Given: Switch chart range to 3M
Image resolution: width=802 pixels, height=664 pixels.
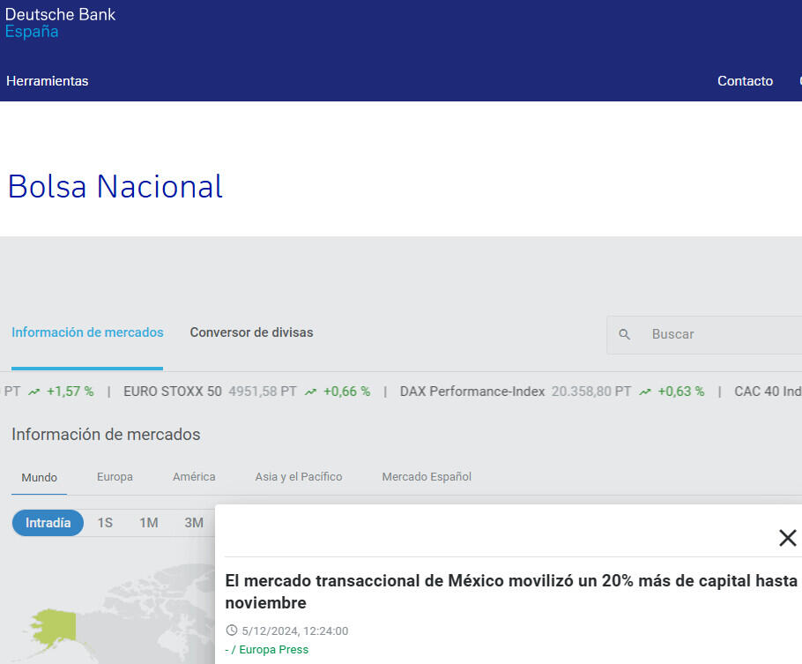Looking at the screenshot, I should pos(194,523).
